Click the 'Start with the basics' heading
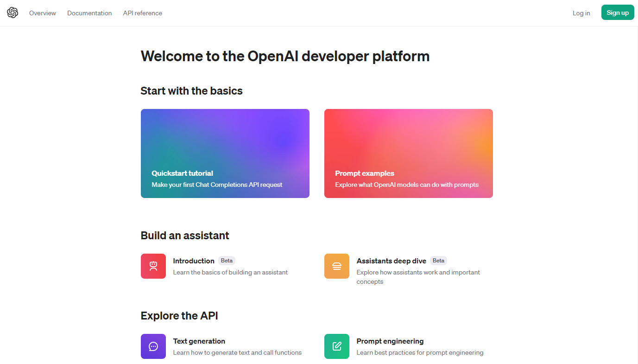This screenshot has height=364, width=638. (192, 90)
